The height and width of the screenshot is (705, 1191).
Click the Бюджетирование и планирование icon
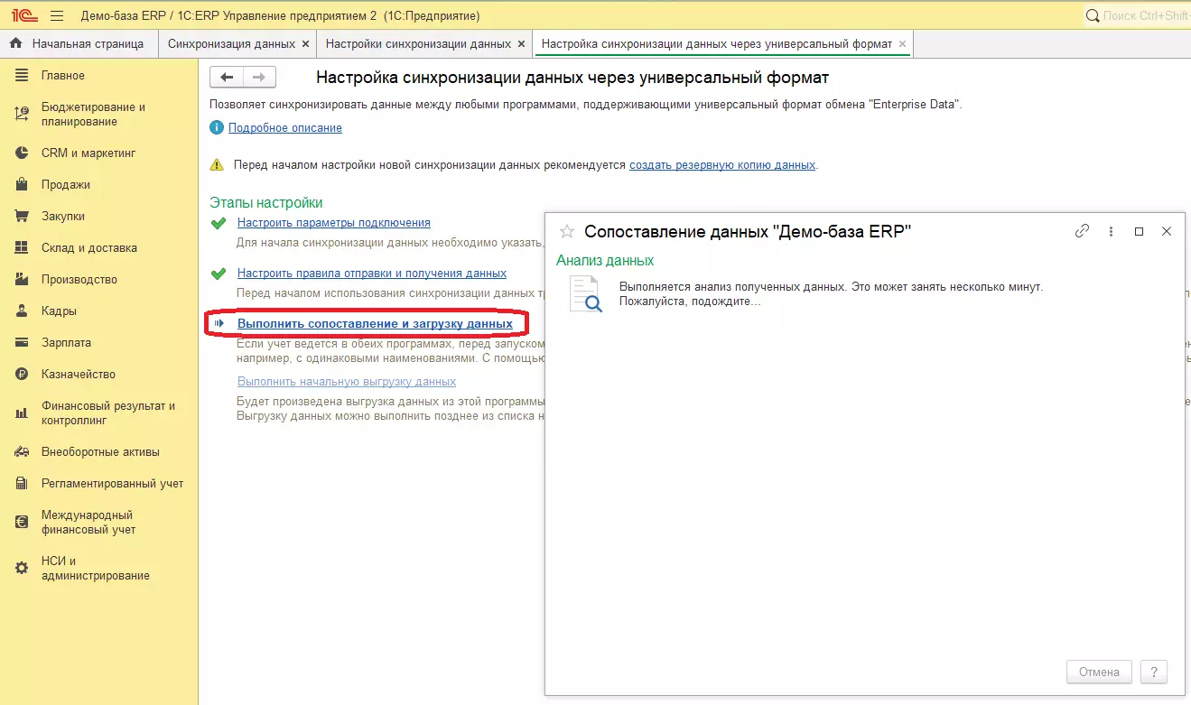pos(23,115)
